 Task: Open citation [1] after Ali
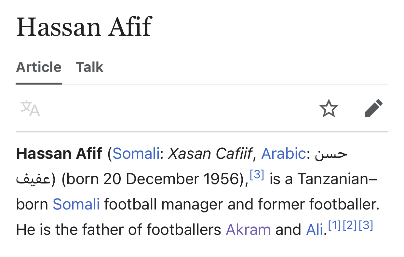tap(335, 226)
